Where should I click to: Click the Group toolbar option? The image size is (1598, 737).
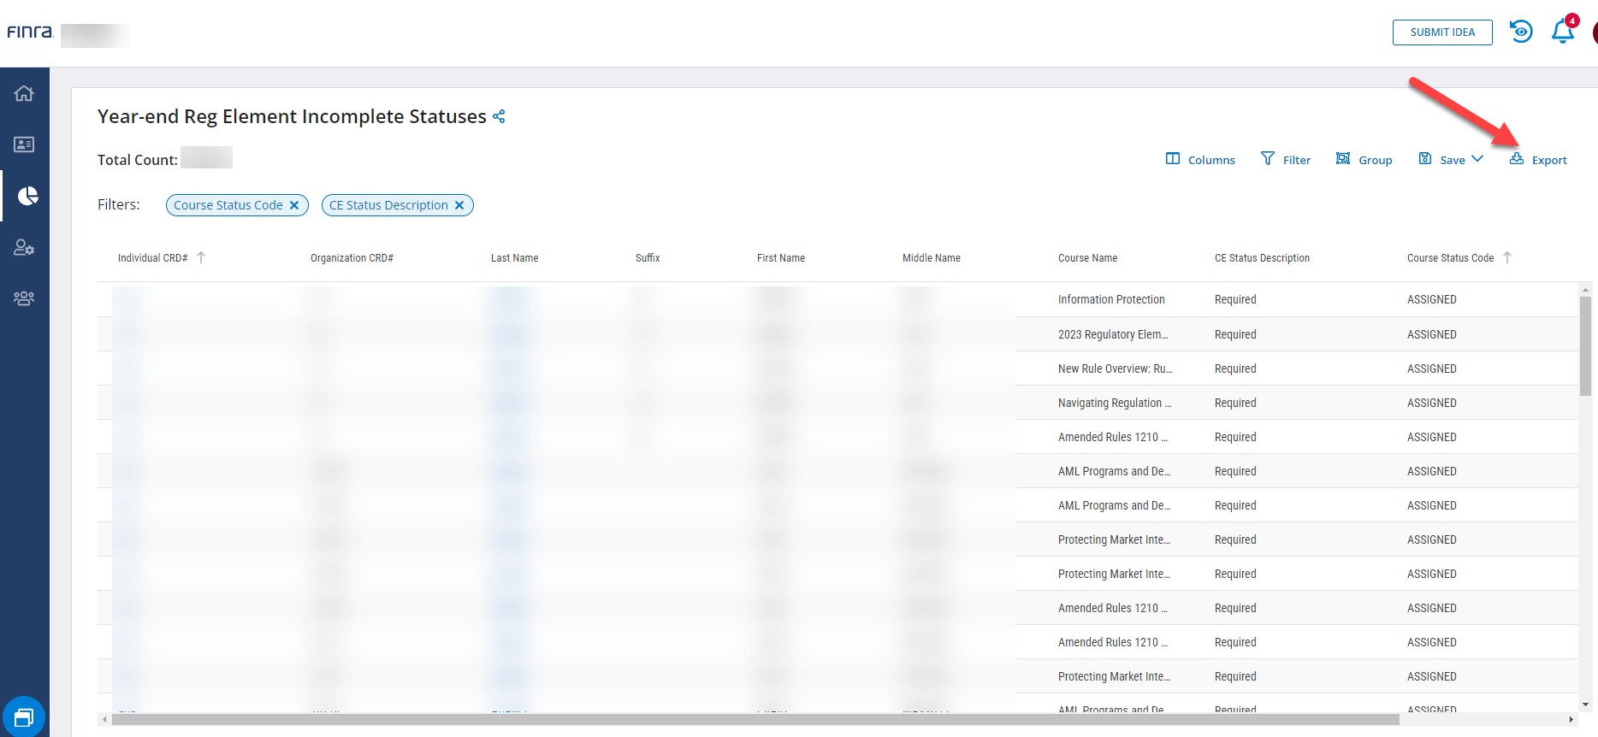1364,160
